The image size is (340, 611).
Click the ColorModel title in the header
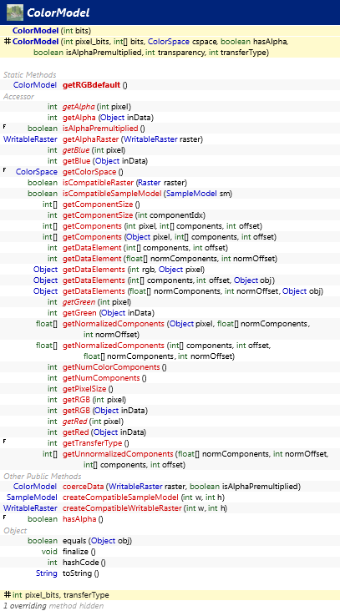(x=58, y=13)
